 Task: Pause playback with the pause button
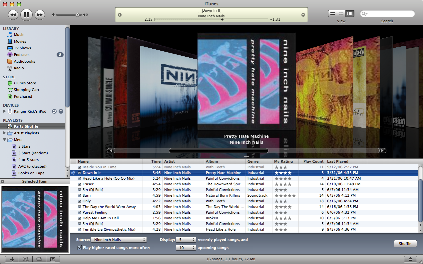tap(26, 15)
